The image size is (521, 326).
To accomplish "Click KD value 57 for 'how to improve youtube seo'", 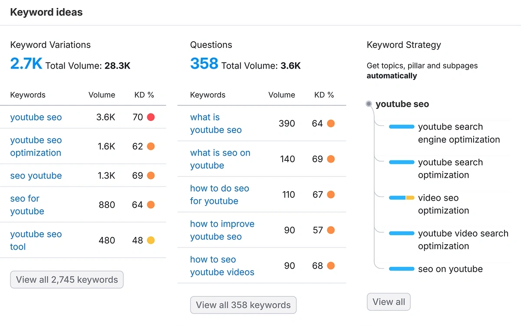I will (x=317, y=230).
